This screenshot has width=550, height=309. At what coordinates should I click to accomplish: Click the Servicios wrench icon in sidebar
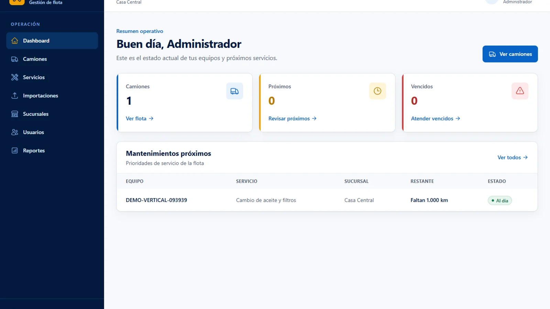[15, 77]
